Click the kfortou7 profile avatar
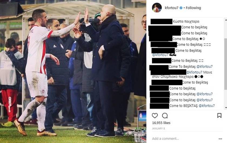The height and width of the screenshot is (143, 227). coord(157,8)
